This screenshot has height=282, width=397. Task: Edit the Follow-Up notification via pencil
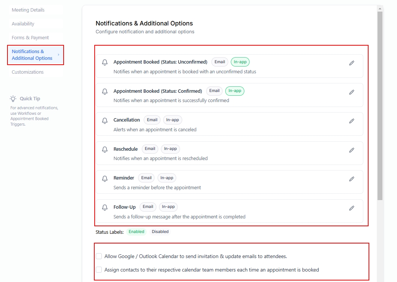point(351,208)
